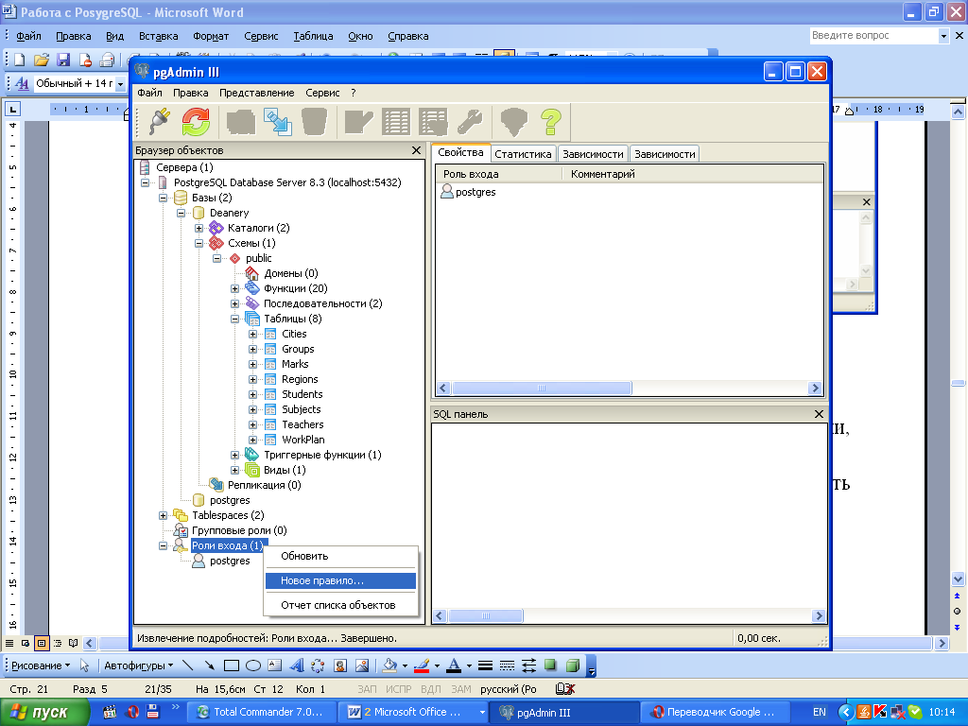The height and width of the screenshot is (726, 968).
Task: Click the shadow style icon in drawing toolbar
Action: [550, 665]
